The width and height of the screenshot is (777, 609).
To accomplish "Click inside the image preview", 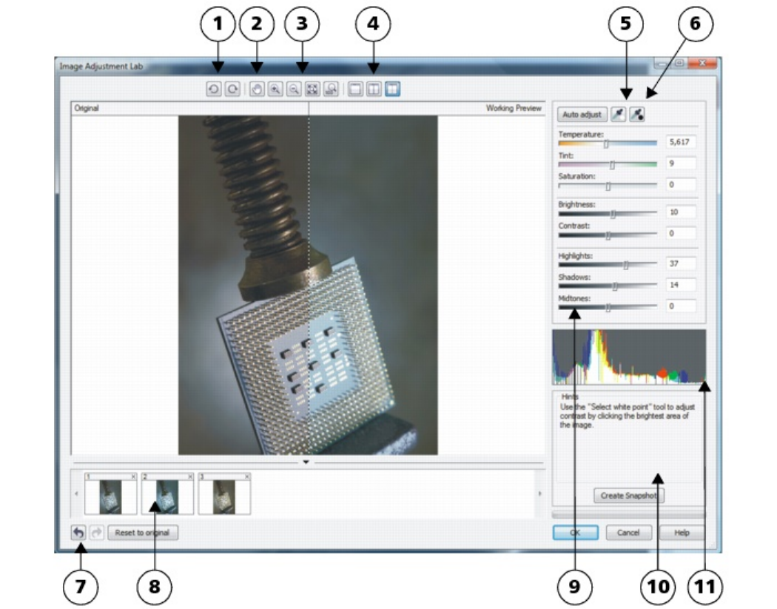I will coord(308,285).
